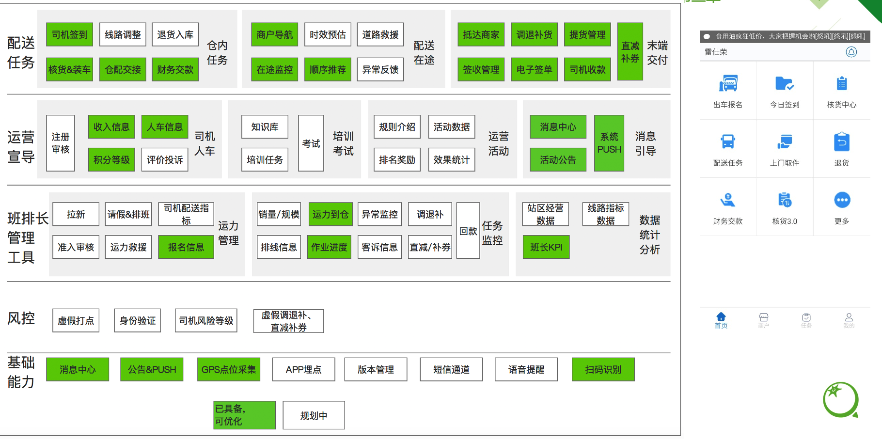Select the 评价投诉 box
The image size is (882, 441).
pyautogui.click(x=165, y=159)
